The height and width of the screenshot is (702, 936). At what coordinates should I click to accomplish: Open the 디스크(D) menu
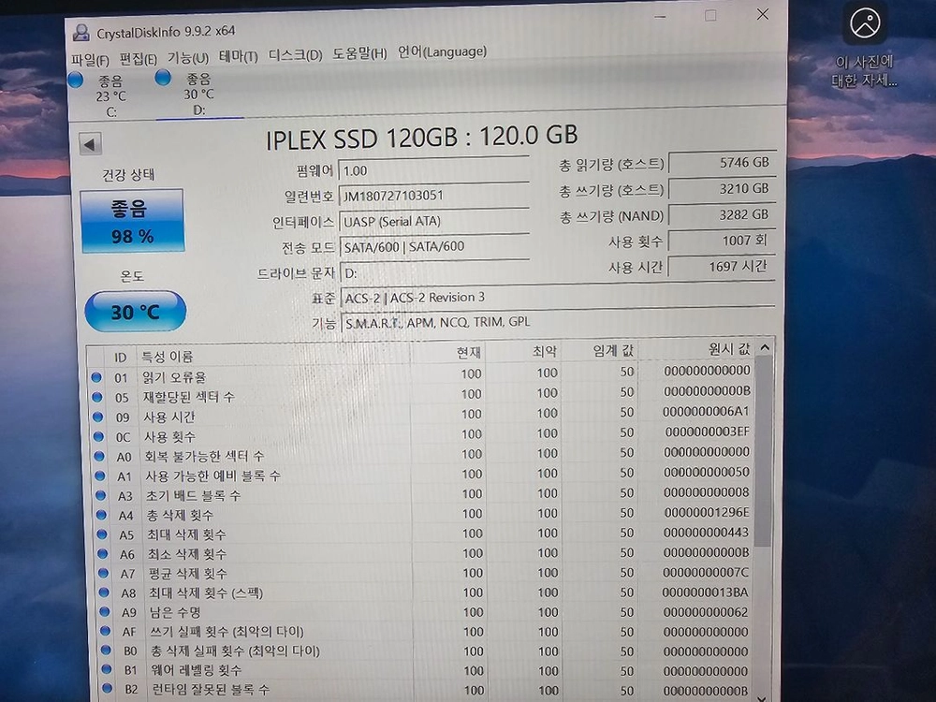click(295, 55)
